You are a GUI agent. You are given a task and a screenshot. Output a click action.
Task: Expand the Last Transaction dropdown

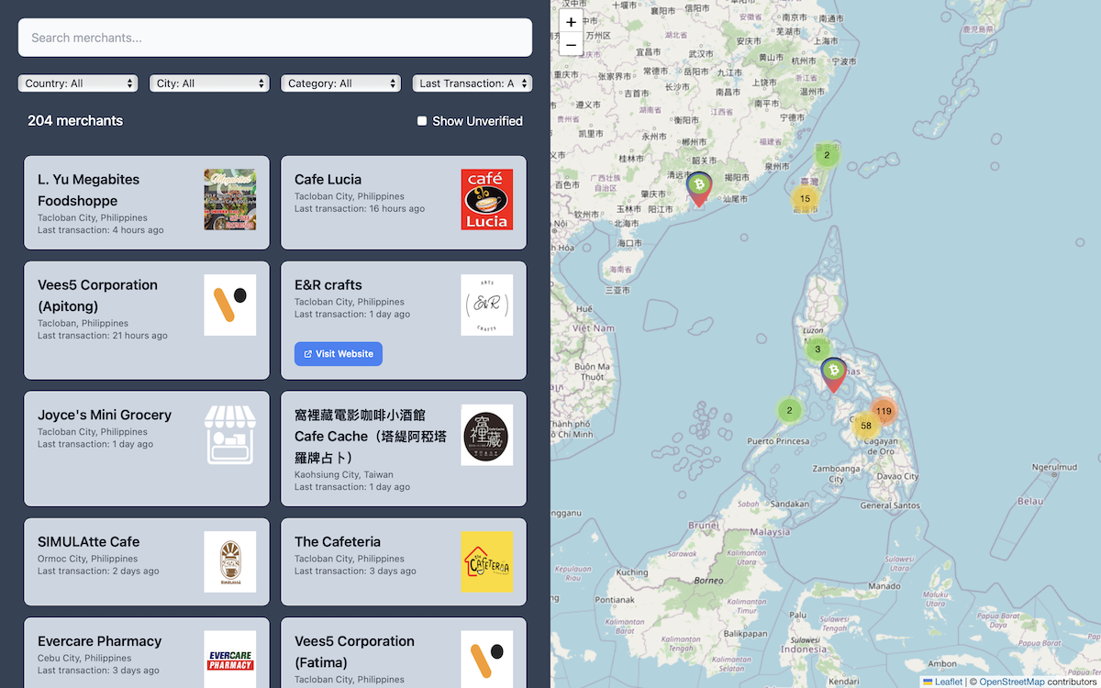pyautogui.click(x=472, y=83)
